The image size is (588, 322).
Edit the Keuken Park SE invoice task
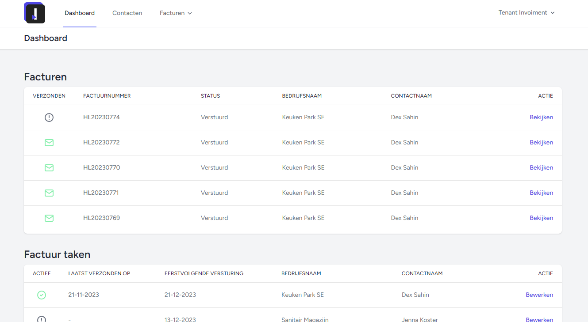click(x=539, y=295)
